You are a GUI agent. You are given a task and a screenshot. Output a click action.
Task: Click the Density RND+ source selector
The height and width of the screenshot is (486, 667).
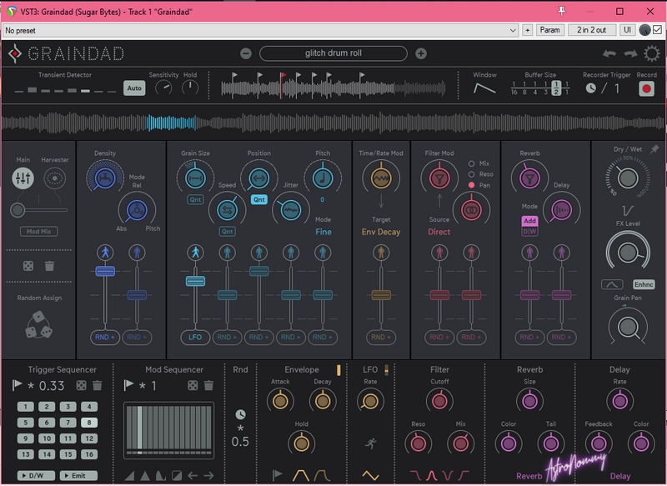click(105, 337)
